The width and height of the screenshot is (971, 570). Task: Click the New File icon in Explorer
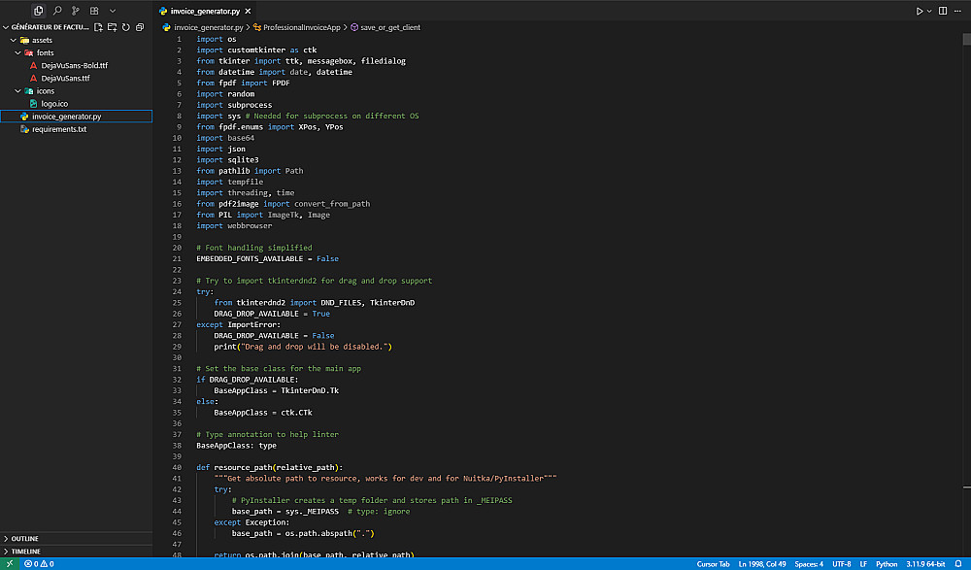click(x=98, y=26)
